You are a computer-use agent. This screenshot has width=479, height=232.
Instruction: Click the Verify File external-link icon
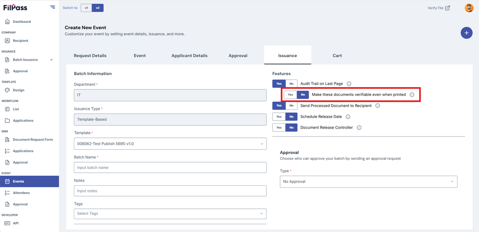(448, 8)
